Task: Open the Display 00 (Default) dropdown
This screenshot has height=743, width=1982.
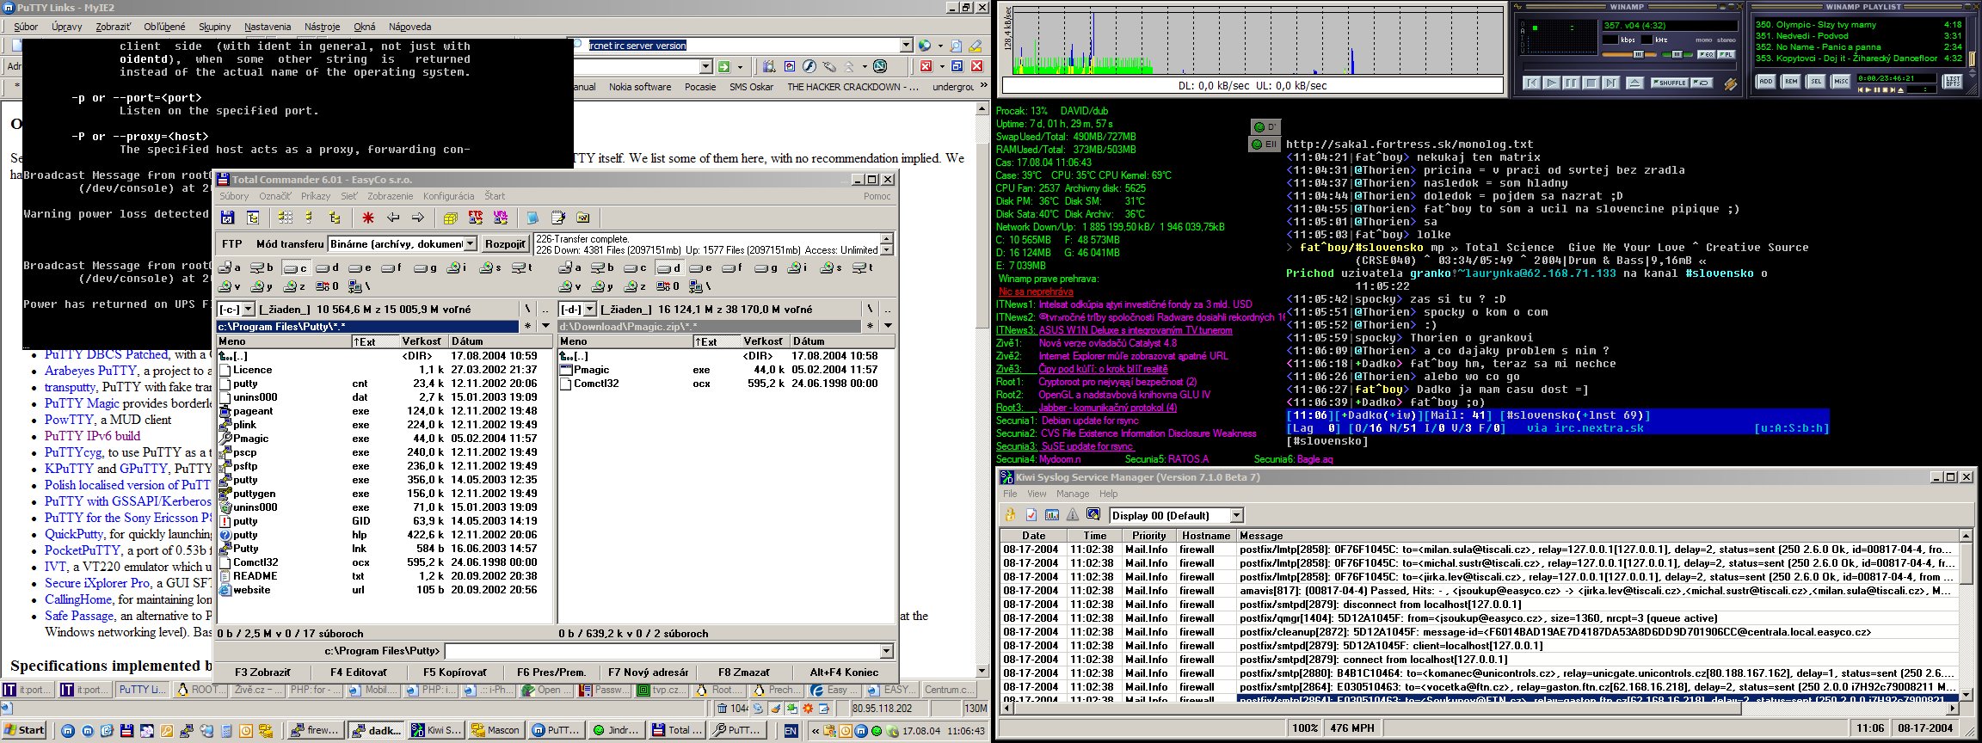Action: (1236, 515)
